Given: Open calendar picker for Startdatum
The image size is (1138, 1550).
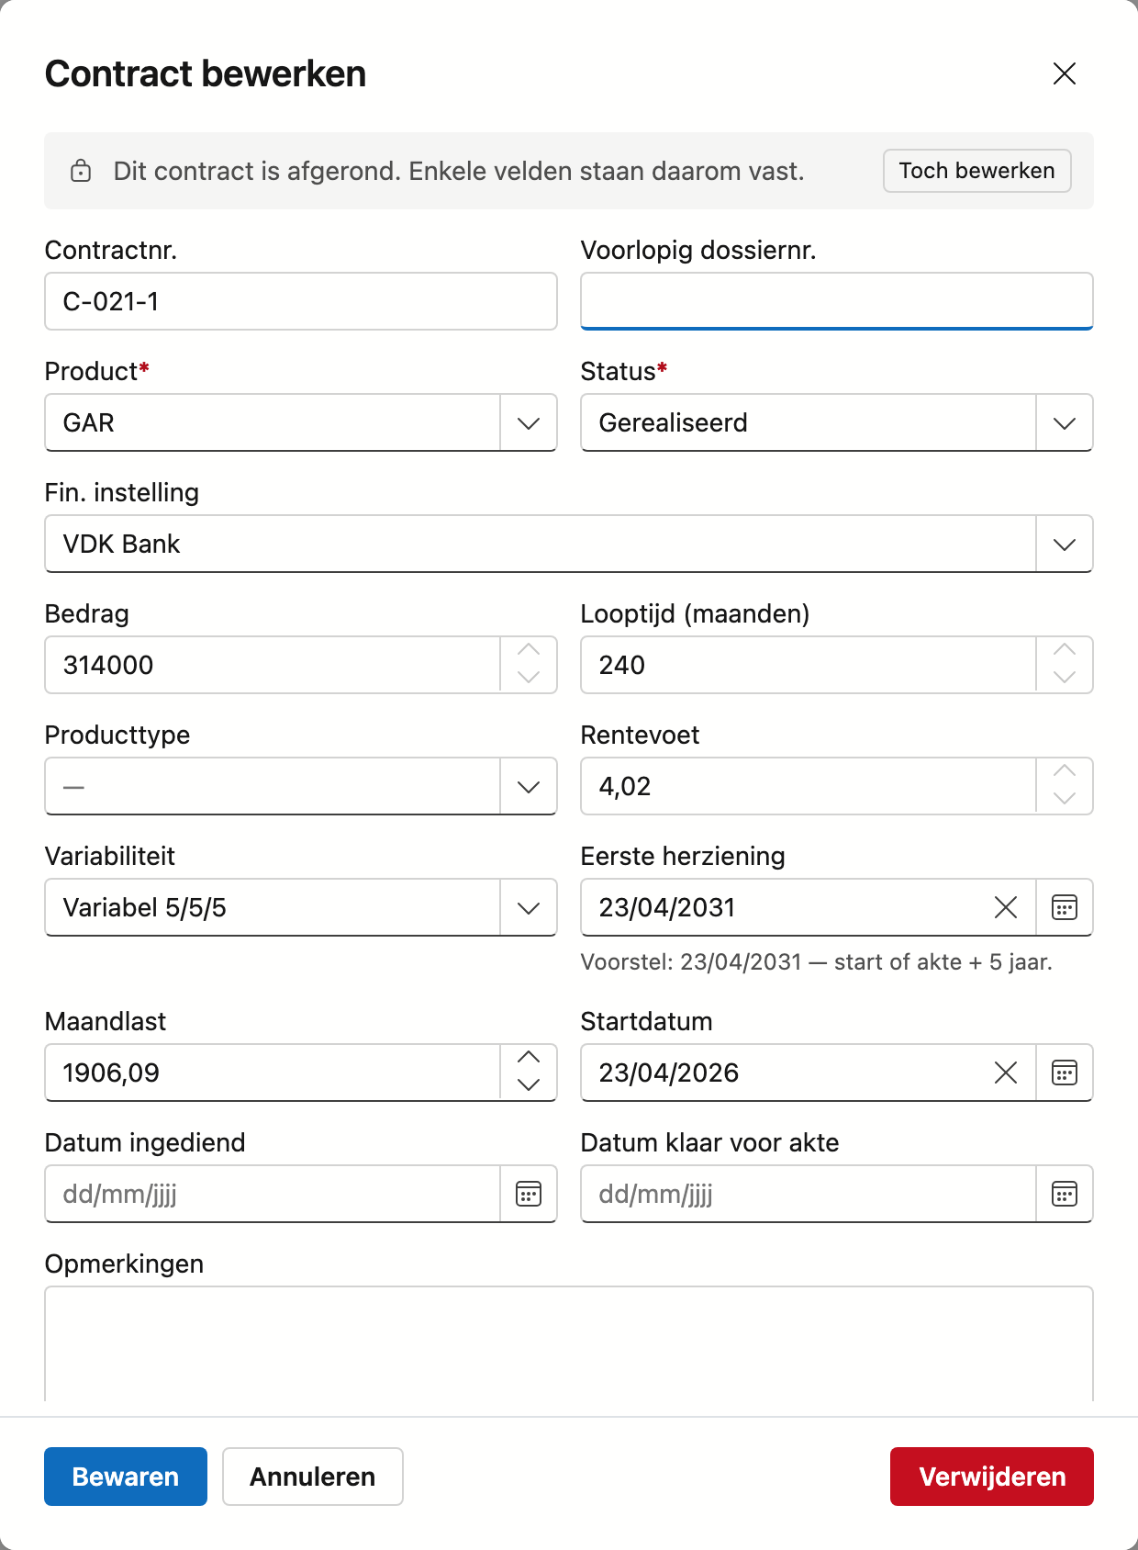Looking at the screenshot, I should click(x=1065, y=1073).
